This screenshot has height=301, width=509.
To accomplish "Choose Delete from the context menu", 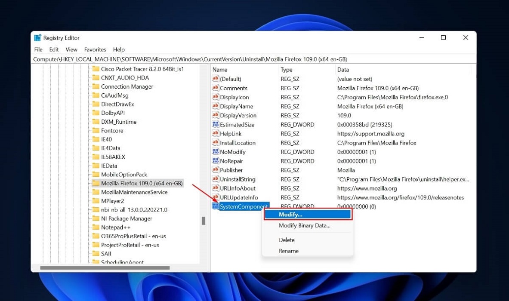I will (287, 240).
